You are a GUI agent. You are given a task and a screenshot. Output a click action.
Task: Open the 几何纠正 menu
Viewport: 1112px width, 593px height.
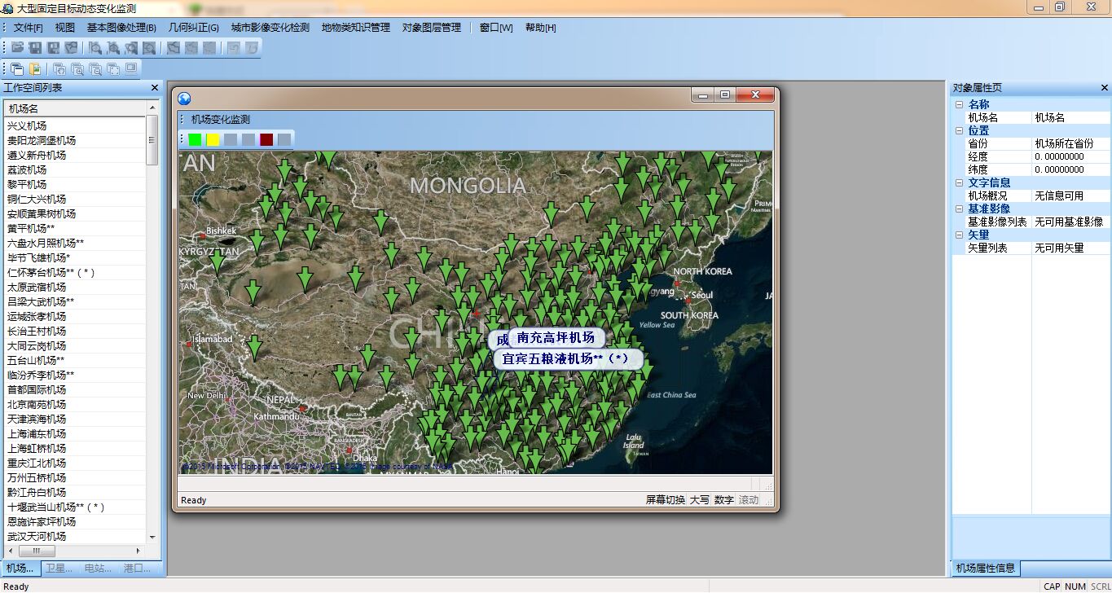coord(193,28)
